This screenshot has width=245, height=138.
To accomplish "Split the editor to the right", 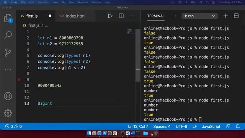I will 121,16.
